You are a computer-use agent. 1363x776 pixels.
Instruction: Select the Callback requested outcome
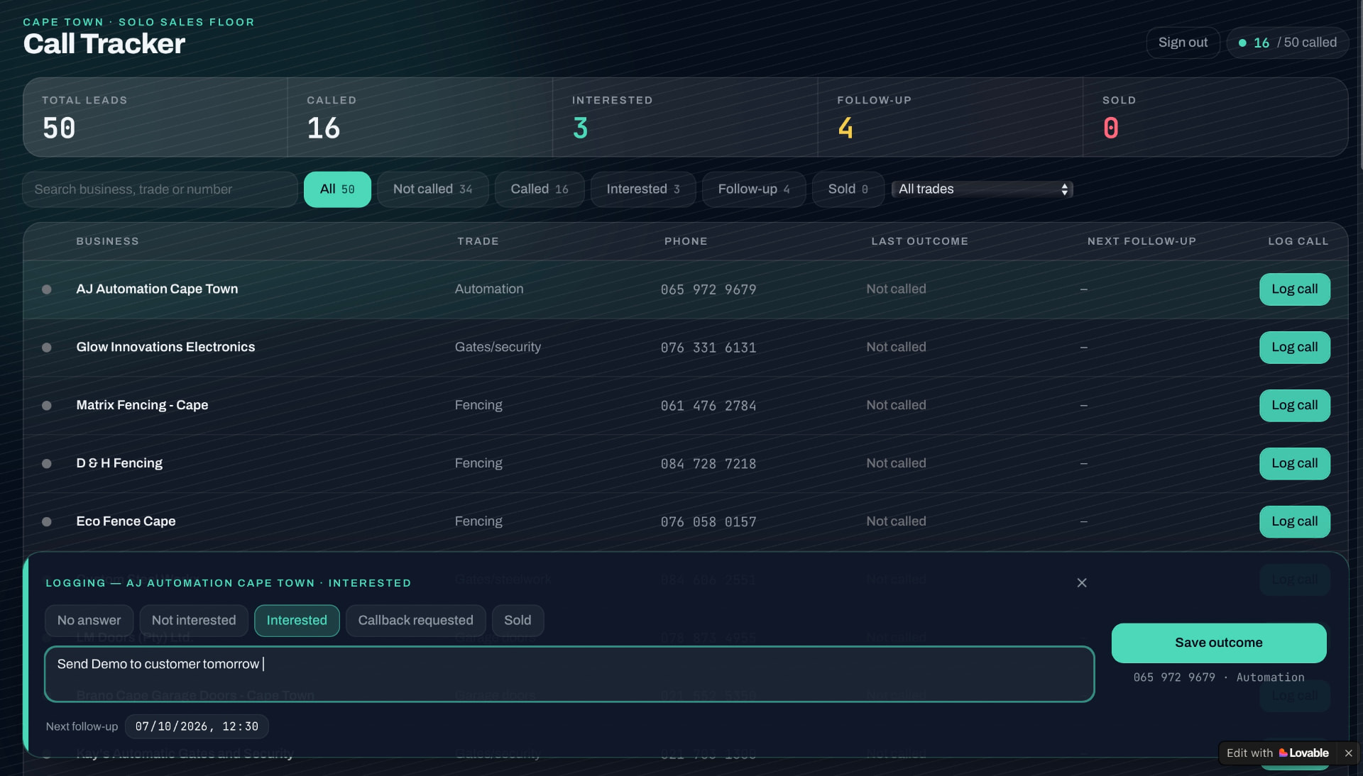tap(415, 621)
